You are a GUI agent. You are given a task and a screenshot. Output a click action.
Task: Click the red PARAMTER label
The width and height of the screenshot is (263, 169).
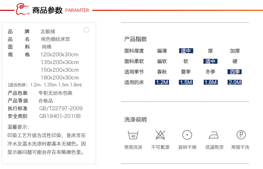pos(77,10)
